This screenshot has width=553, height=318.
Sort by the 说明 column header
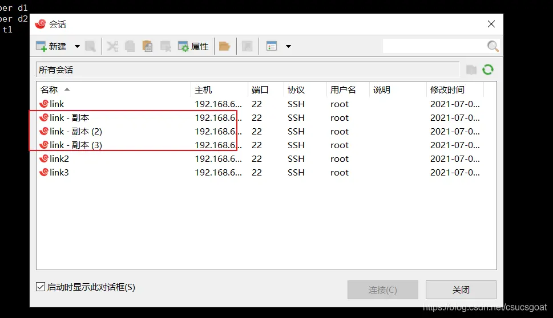(398, 90)
